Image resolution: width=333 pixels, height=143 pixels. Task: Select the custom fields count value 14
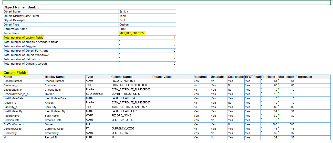point(147,38)
